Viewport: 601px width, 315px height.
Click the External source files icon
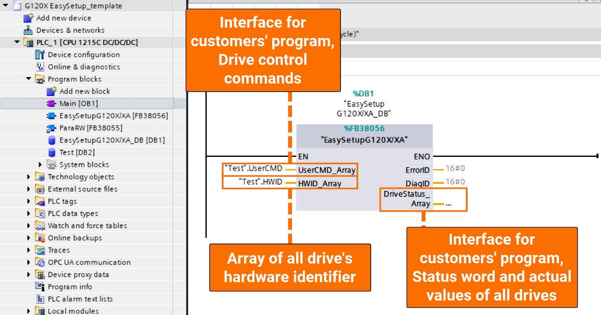(40, 189)
